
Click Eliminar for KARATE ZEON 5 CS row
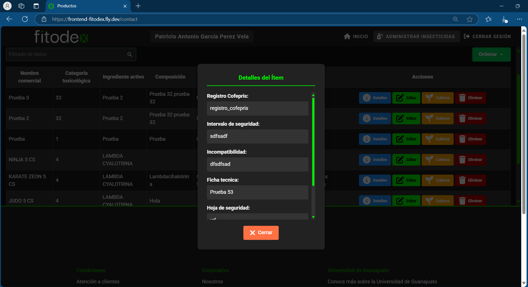click(471, 180)
